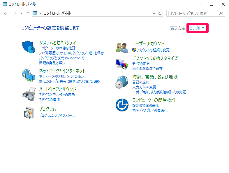Click the Desktop Customization monitor icon
The height and width of the screenshot is (173, 229).
[x=122, y=63]
